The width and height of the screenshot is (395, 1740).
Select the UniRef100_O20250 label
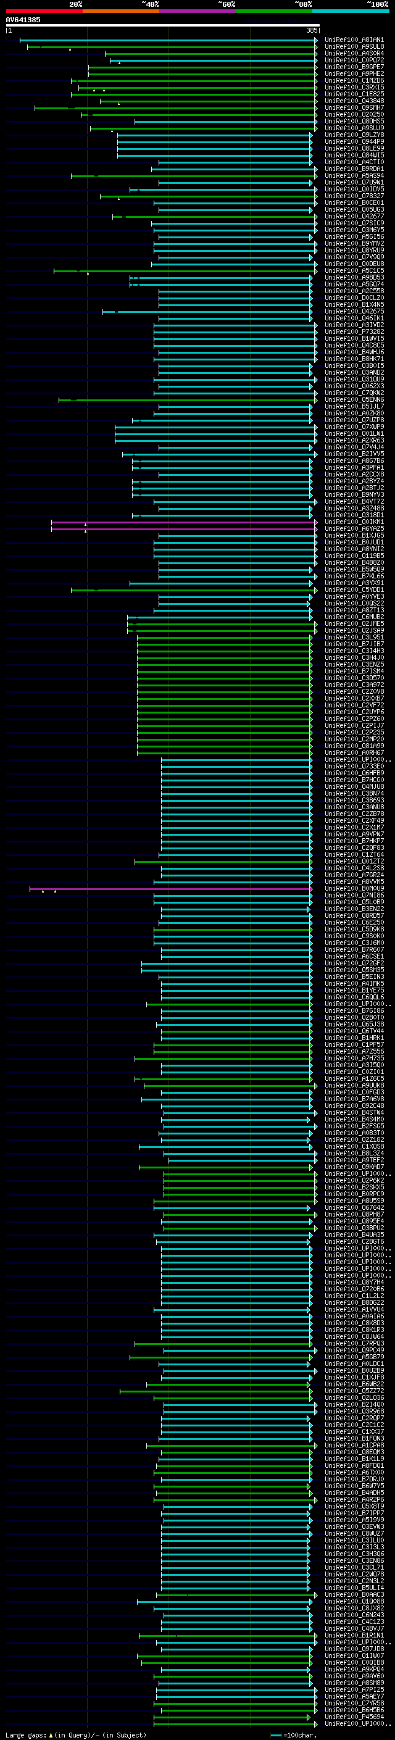coord(354,114)
